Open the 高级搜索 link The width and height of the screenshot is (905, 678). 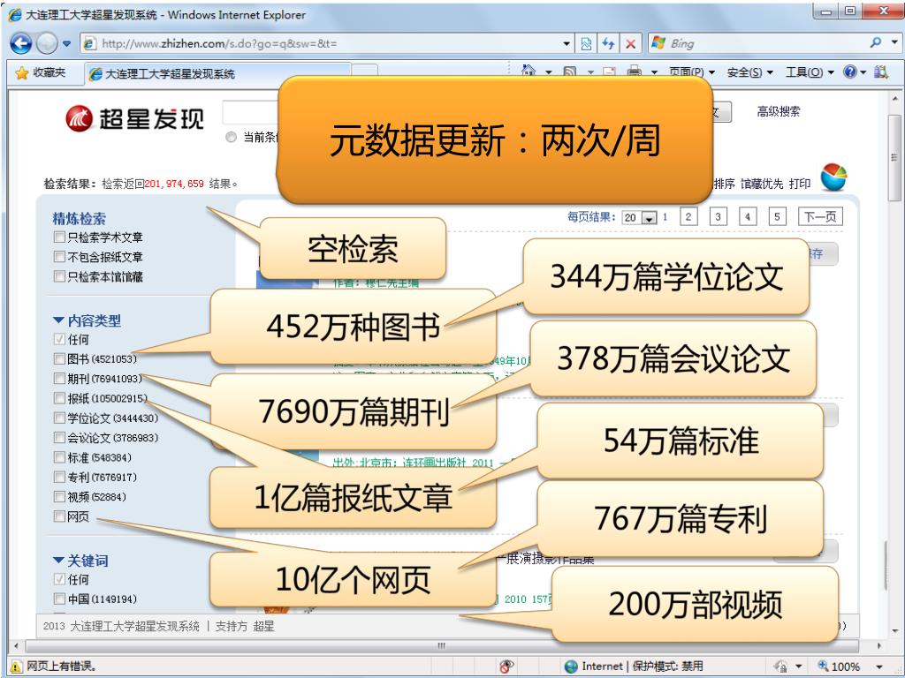coord(778,112)
